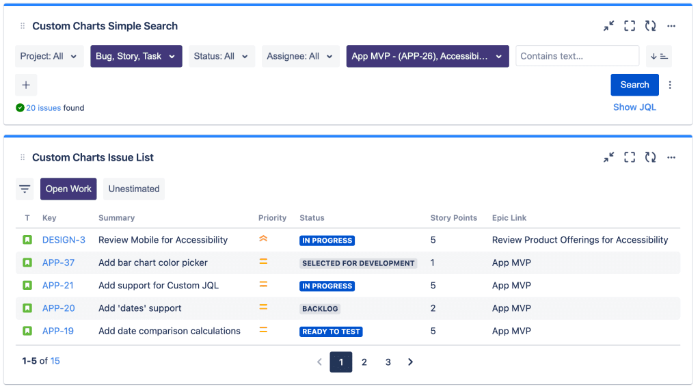Click the Contains text search field
Viewport: 700px width, 391px height.
577,56
